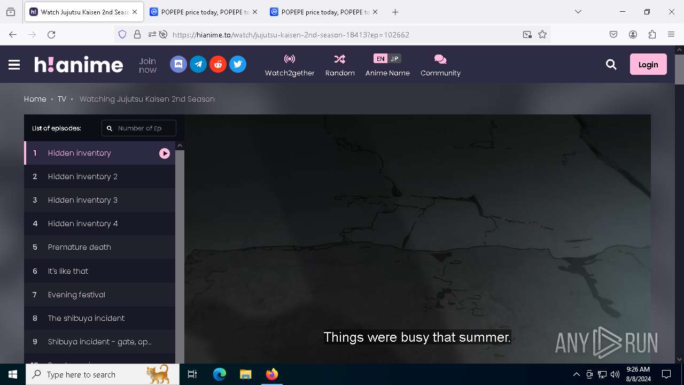Open the Extensions menu
This screenshot has width=684, height=385.
pos(652,34)
